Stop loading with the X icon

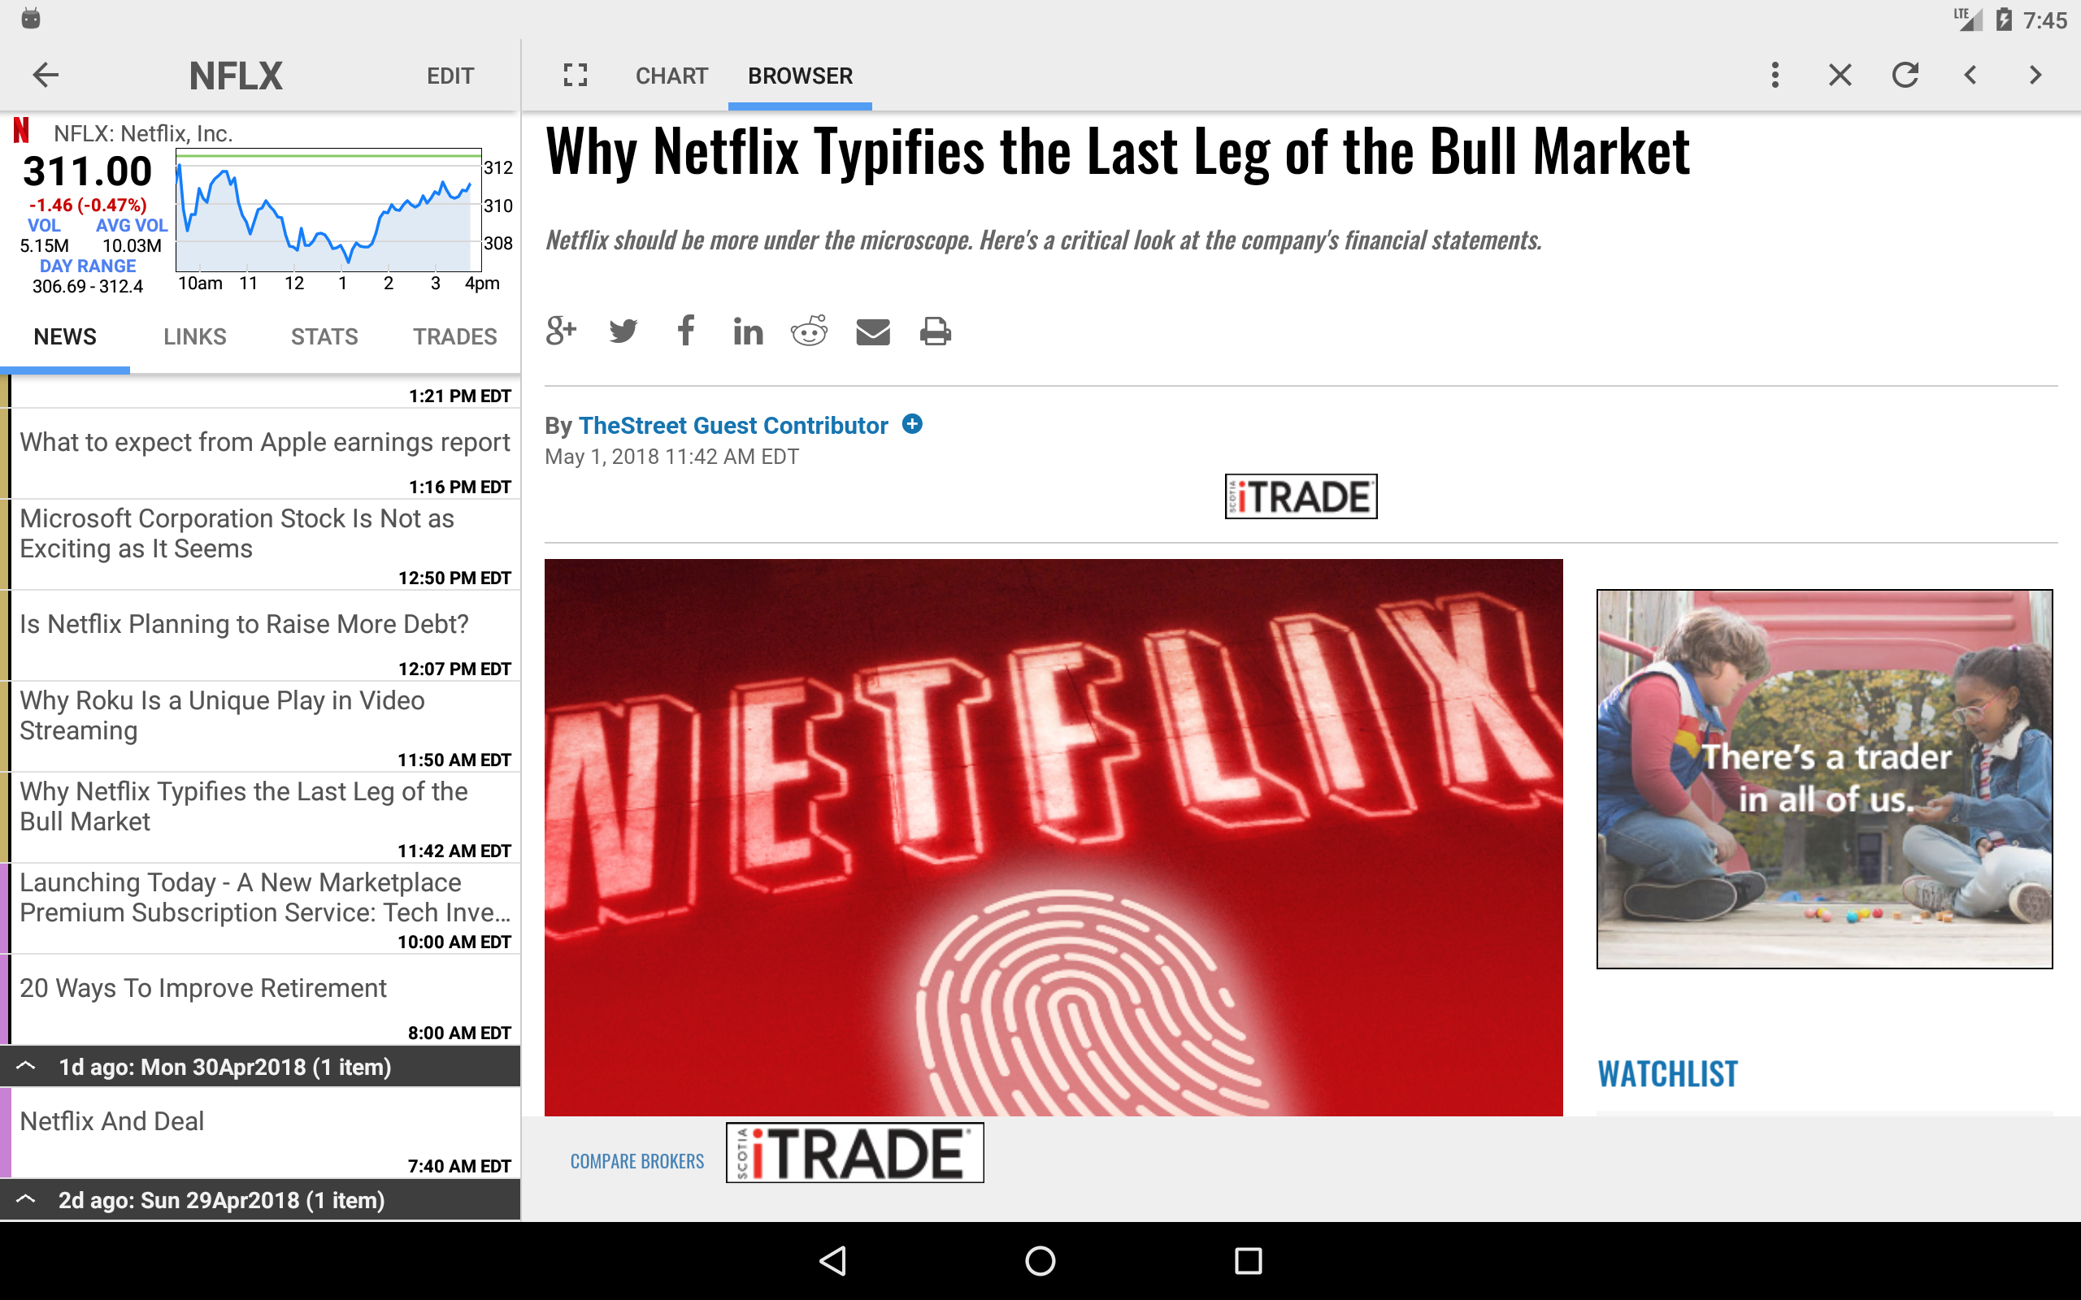tap(1840, 75)
